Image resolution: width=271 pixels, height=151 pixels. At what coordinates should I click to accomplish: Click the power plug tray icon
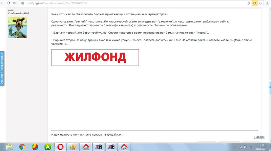(245, 147)
